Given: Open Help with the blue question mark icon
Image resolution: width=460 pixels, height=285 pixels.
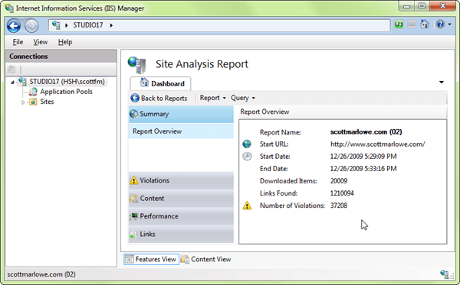Looking at the screenshot, I should 440,24.
